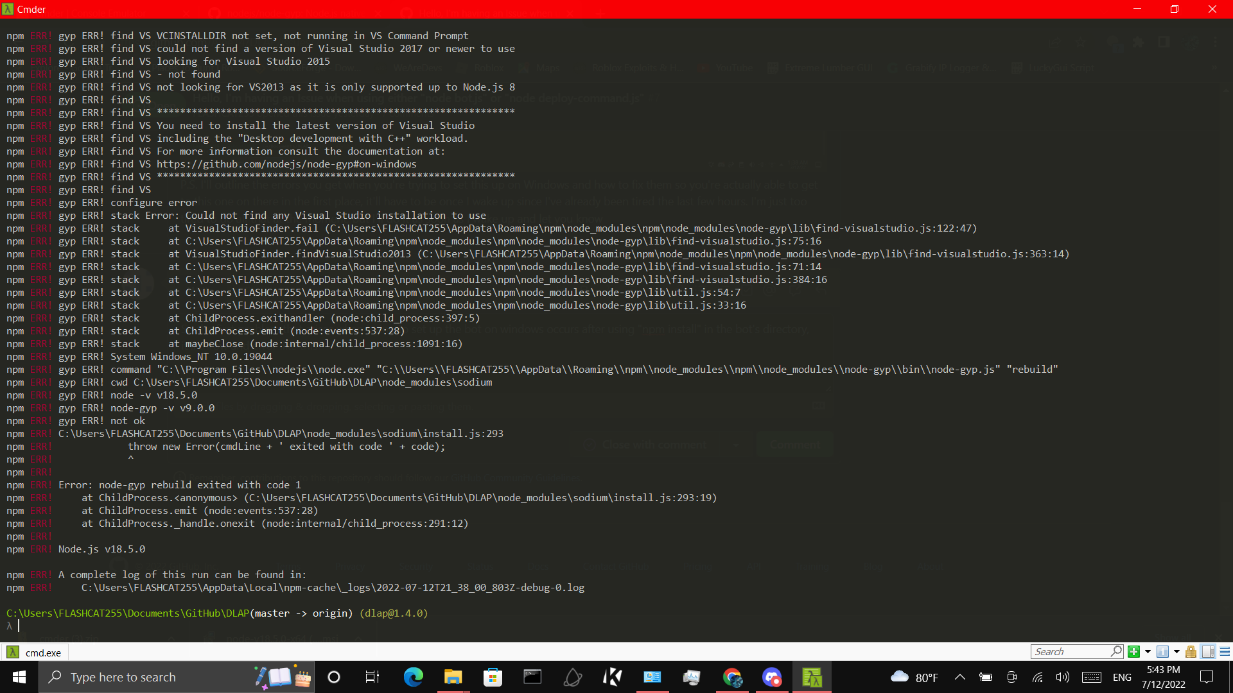This screenshot has height=693, width=1233.
Task: Open Cmder settings hamburger menu
Action: [x=1225, y=652]
